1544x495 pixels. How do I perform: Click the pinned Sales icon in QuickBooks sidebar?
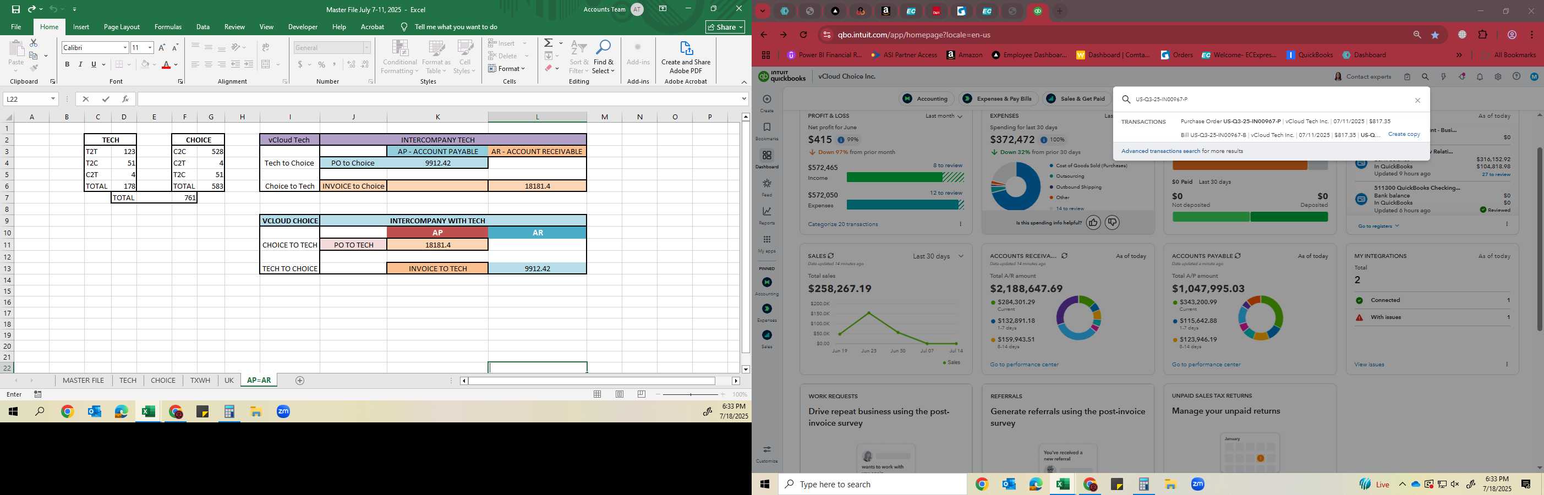pos(767,335)
